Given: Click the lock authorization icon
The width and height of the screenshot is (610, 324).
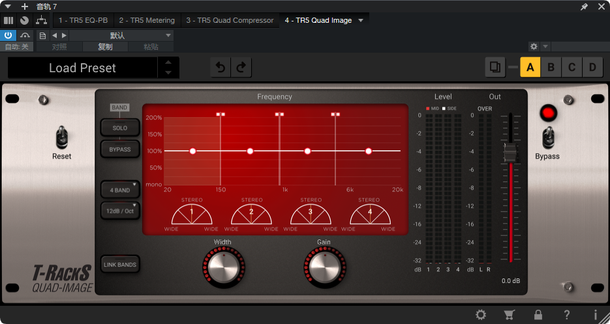Looking at the screenshot, I should click(538, 314).
